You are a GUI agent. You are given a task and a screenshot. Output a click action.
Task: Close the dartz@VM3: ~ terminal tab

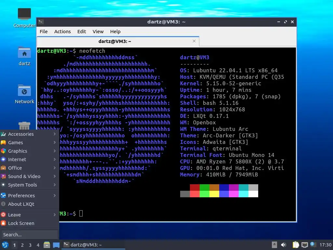point(194,41)
